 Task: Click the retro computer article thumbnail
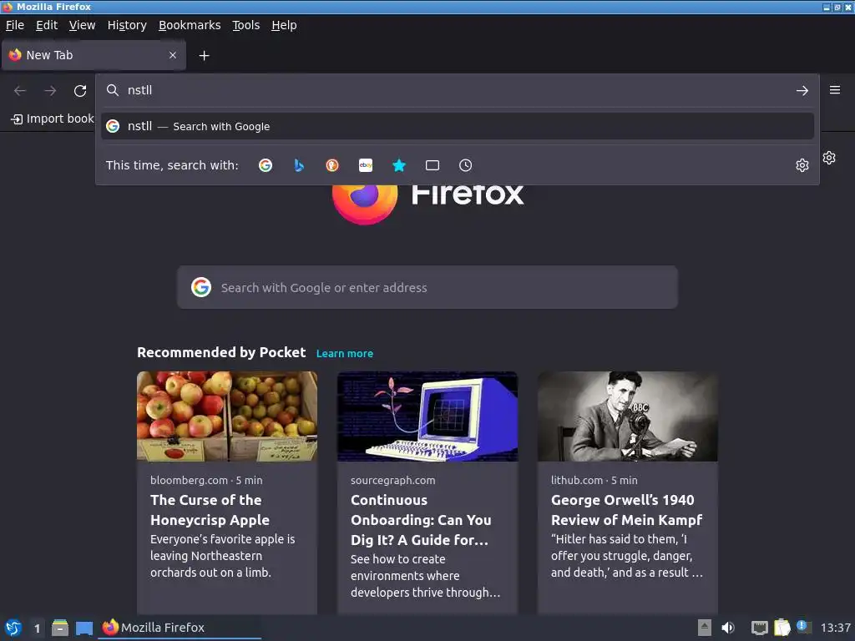point(427,416)
